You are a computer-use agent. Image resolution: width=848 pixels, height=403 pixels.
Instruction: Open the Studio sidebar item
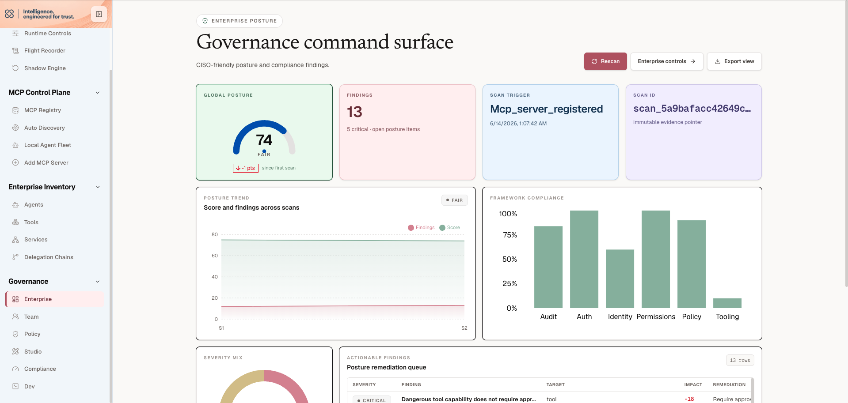[33, 352]
